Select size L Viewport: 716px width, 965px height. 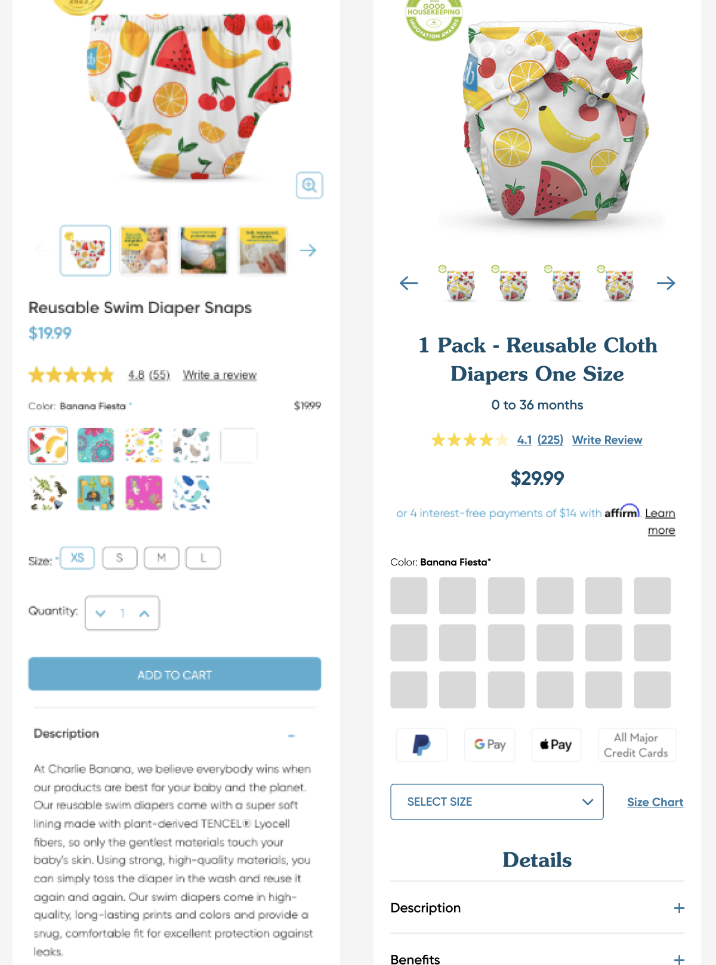[203, 558]
